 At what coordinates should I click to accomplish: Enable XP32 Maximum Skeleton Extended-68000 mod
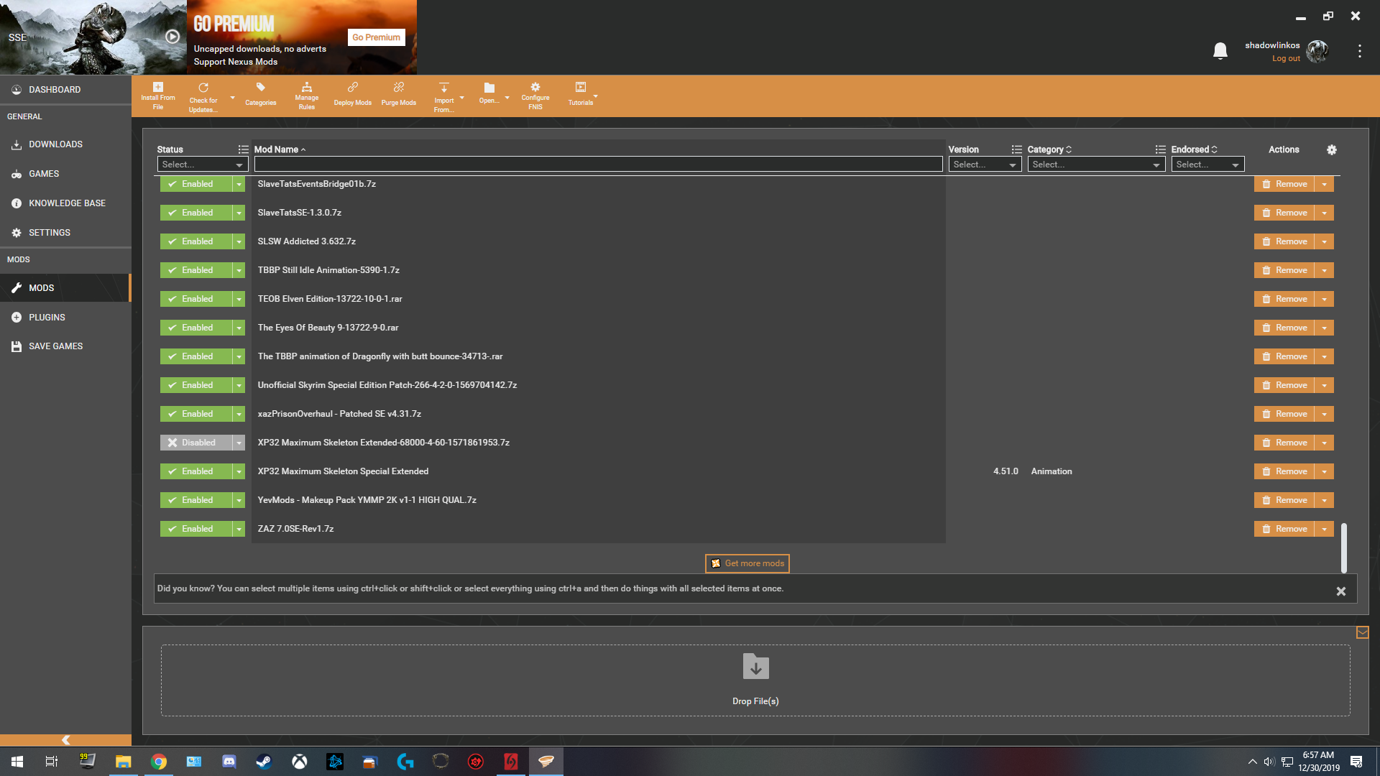(x=196, y=443)
